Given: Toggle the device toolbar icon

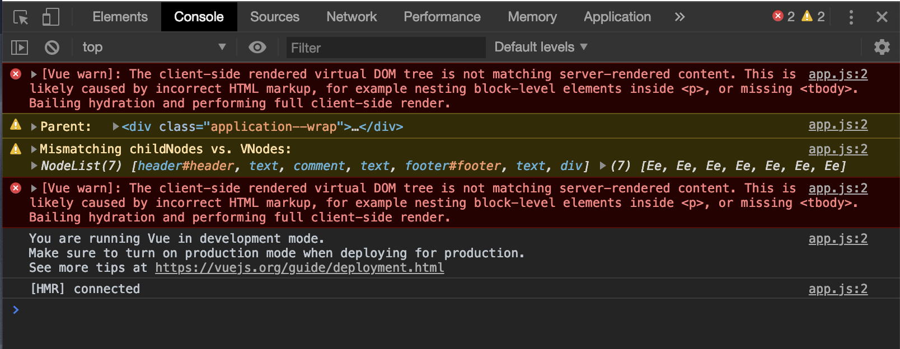Looking at the screenshot, I should (51, 17).
